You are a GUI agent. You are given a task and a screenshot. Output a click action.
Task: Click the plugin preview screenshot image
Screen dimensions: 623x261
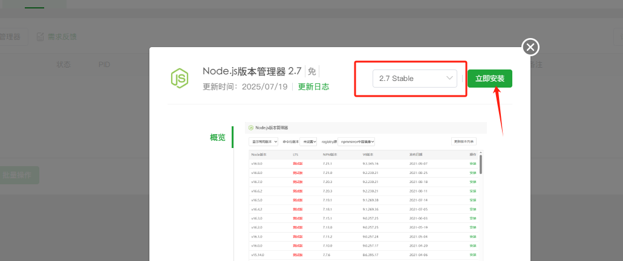click(365, 193)
